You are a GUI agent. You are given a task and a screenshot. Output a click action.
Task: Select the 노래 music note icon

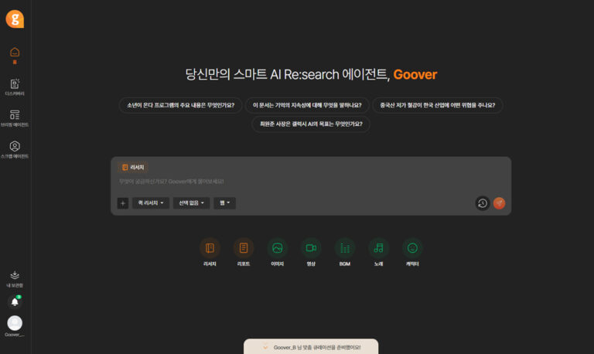click(x=378, y=248)
